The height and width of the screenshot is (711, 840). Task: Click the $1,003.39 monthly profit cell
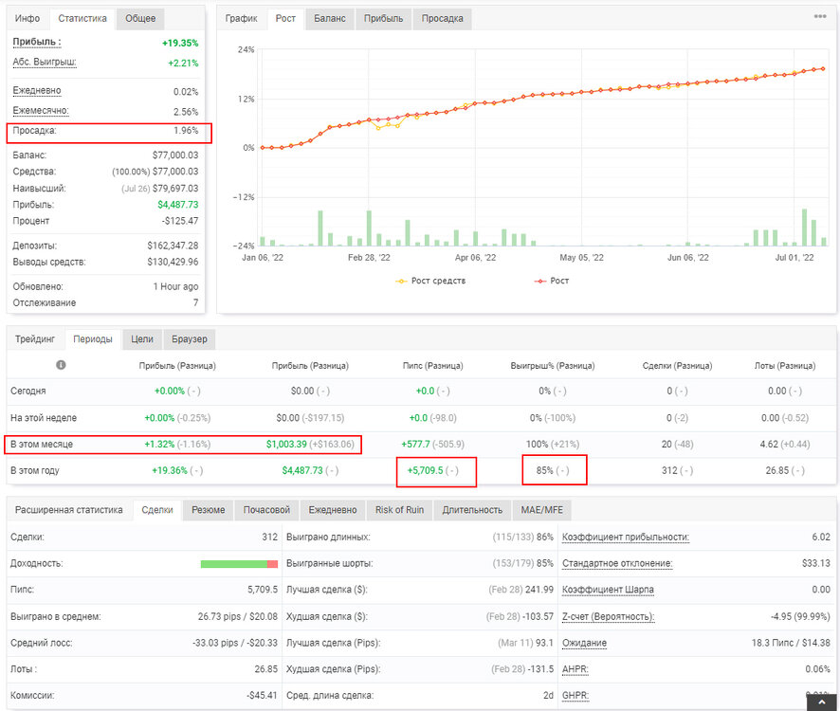(x=310, y=445)
